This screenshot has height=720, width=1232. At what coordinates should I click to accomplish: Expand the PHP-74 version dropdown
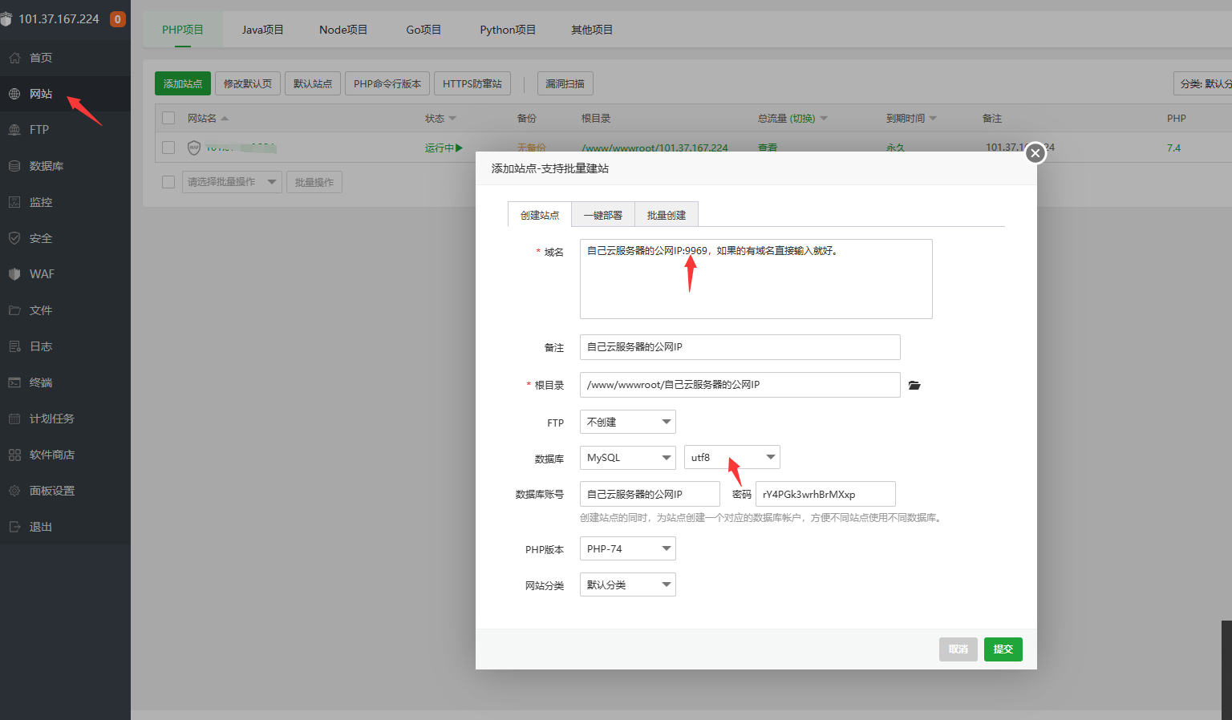627,548
